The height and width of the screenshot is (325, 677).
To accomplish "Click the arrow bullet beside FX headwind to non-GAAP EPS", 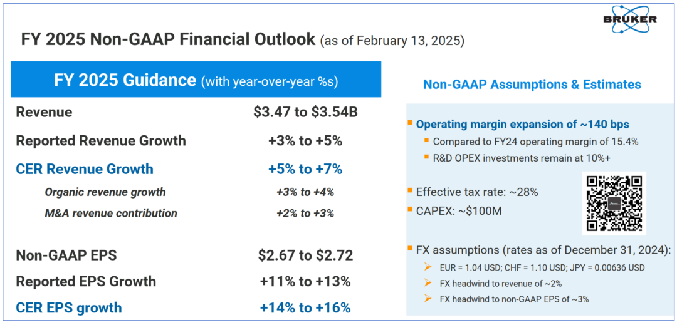I will click(428, 299).
